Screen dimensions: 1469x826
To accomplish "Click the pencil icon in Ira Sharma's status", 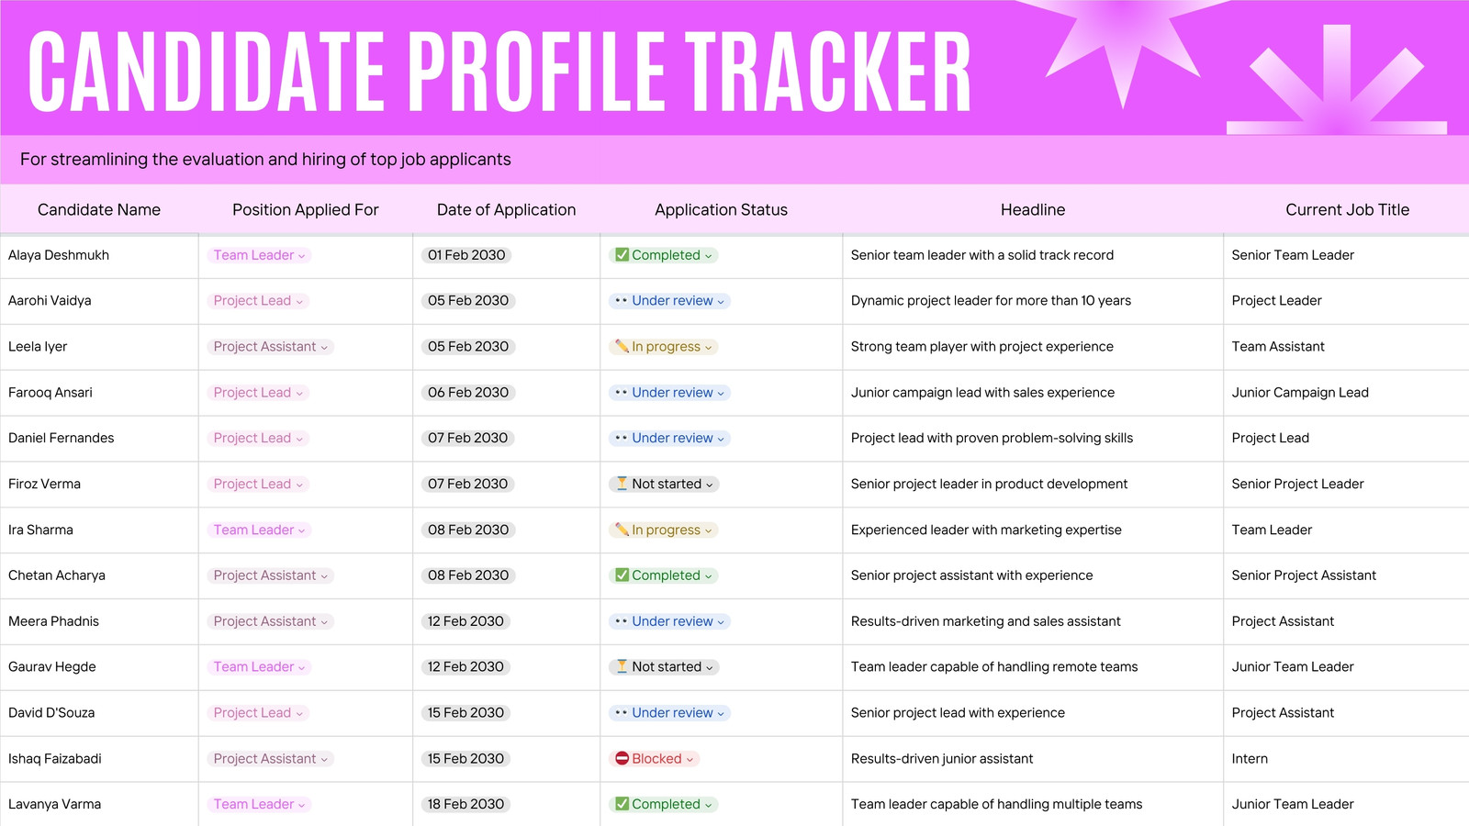I will (x=622, y=530).
